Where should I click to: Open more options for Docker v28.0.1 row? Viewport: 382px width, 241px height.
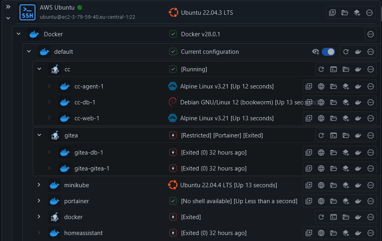[x=370, y=34]
